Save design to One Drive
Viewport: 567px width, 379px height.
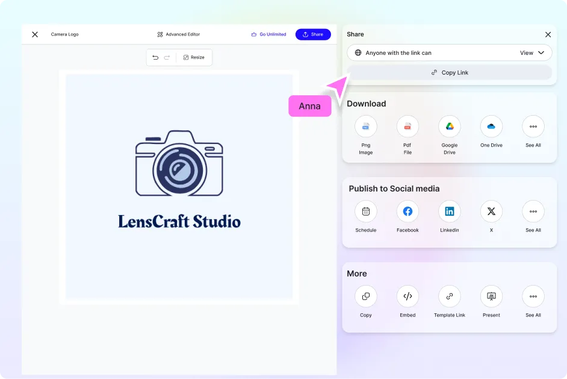pyautogui.click(x=491, y=127)
